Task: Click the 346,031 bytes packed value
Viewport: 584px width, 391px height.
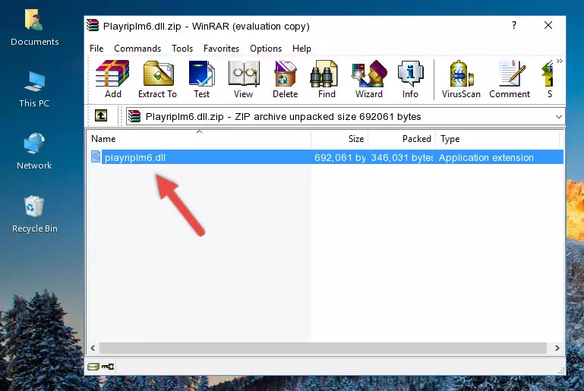Action: pyautogui.click(x=402, y=157)
